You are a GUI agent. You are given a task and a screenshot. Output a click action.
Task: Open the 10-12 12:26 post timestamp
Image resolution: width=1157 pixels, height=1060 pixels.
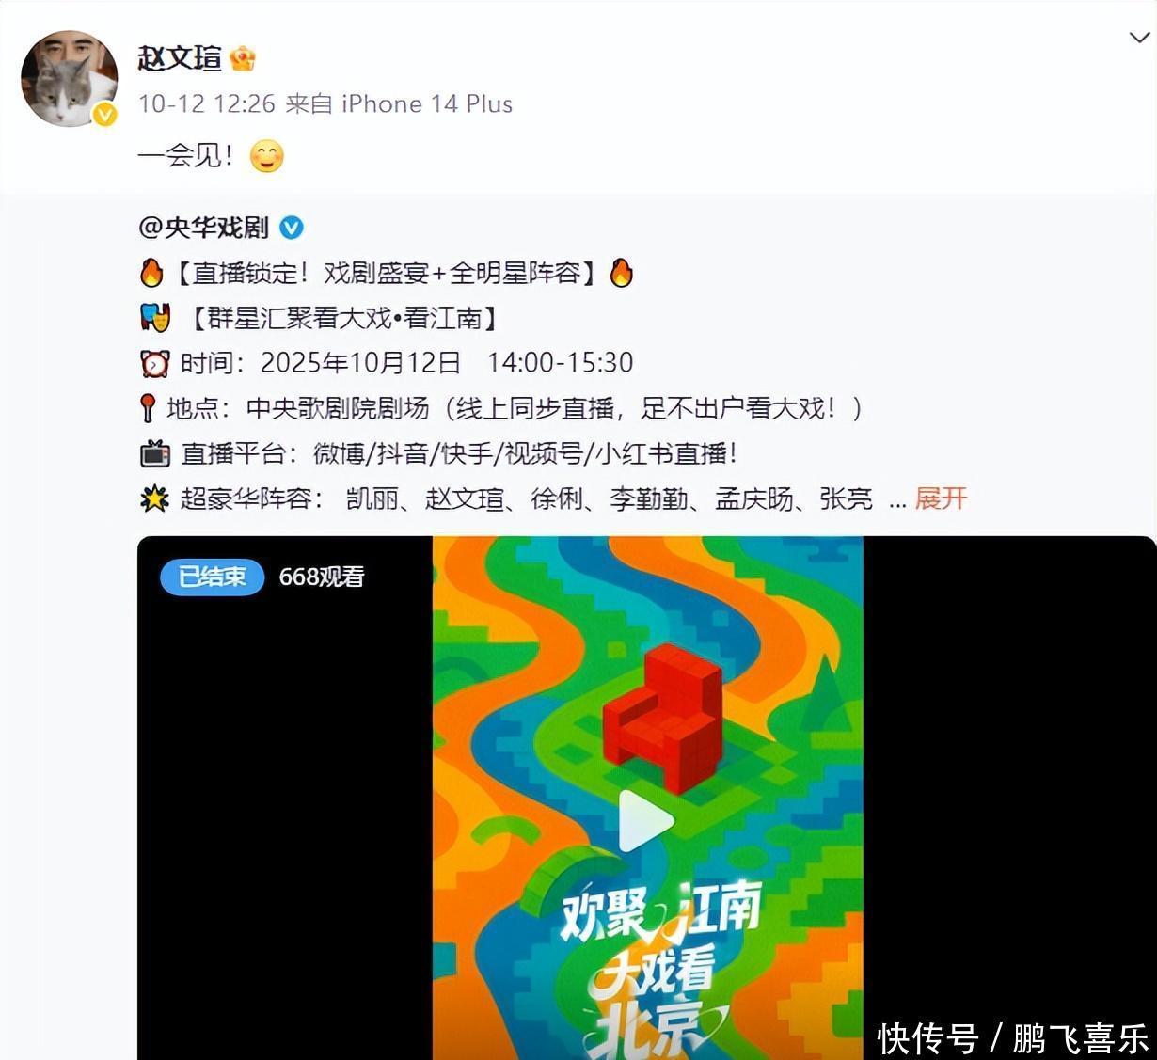coord(207,103)
